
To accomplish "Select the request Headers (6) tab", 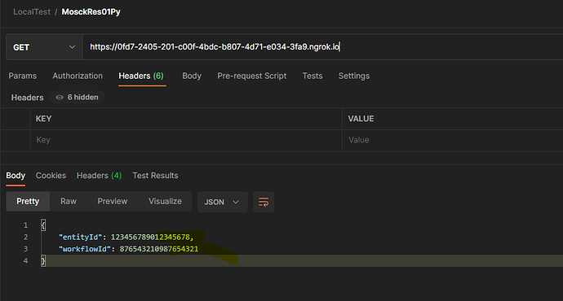I will (141, 76).
